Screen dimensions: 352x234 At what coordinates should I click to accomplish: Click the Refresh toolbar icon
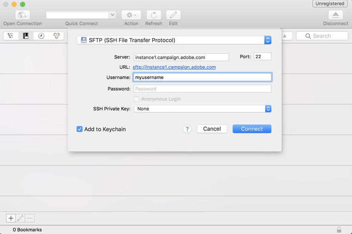[x=154, y=15]
